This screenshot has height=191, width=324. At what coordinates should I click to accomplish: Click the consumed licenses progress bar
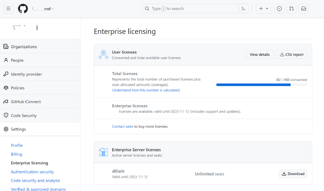[x=261, y=85]
